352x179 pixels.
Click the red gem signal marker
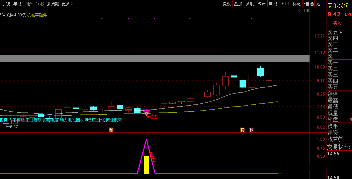147,114
